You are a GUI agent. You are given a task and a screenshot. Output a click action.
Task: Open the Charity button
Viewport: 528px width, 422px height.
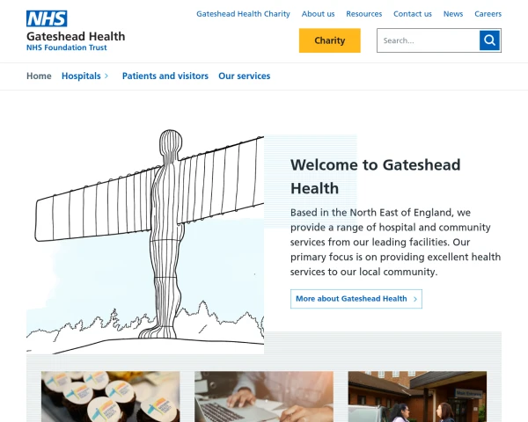[330, 40]
